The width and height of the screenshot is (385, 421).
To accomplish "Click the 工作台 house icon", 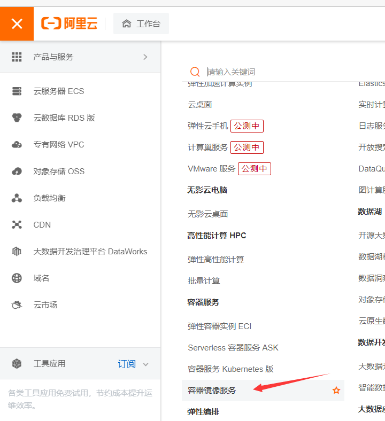I will (127, 24).
